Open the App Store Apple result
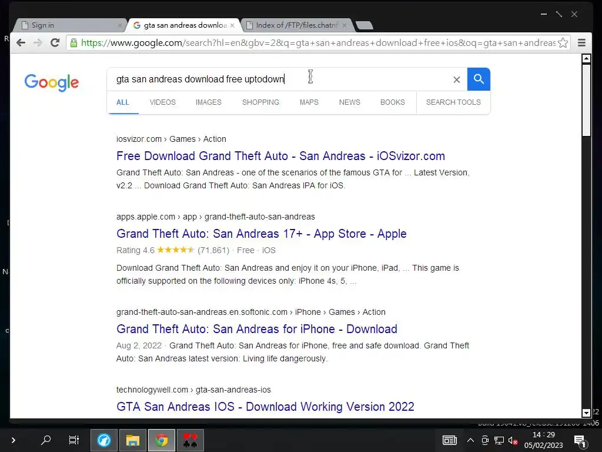The image size is (602, 452). coord(262,234)
